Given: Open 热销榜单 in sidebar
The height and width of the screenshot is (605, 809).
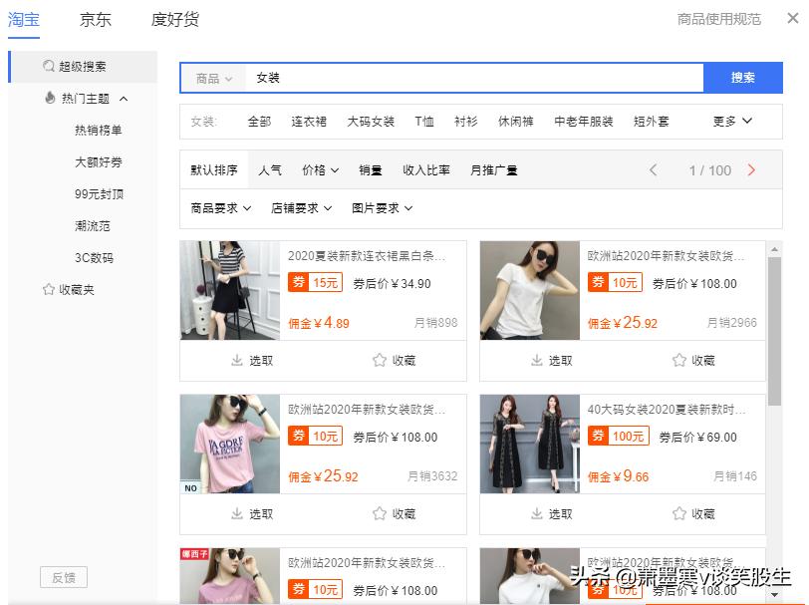Looking at the screenshot, I should coord(99,131).
